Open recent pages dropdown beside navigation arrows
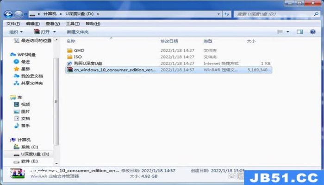This screenshot has width=324, height=185. point(25,14)
